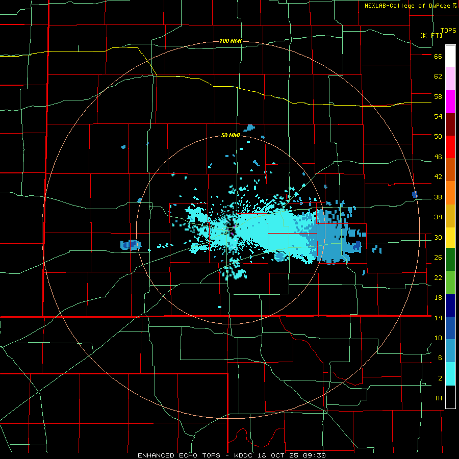
Task: Click the steel blue 6-10 legend swatch
Action: tap(450, 351)
